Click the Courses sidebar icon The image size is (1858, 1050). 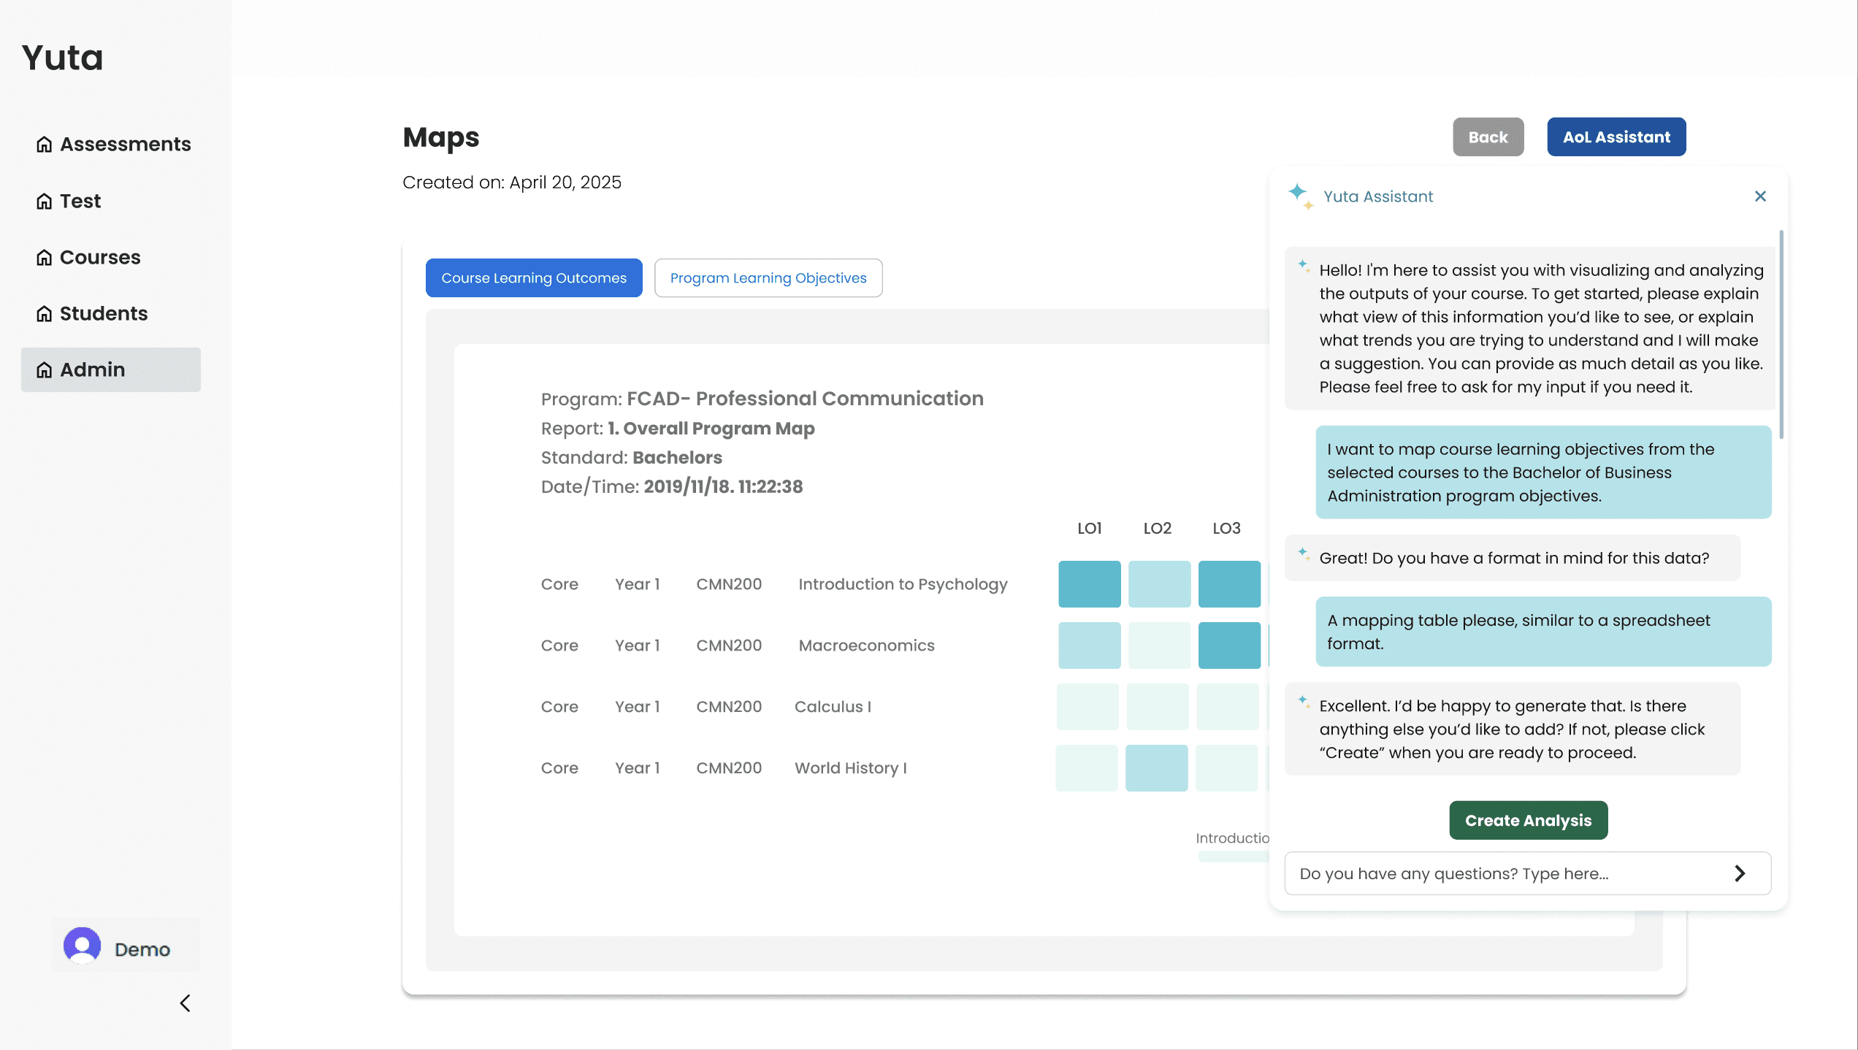click(45, 257)
